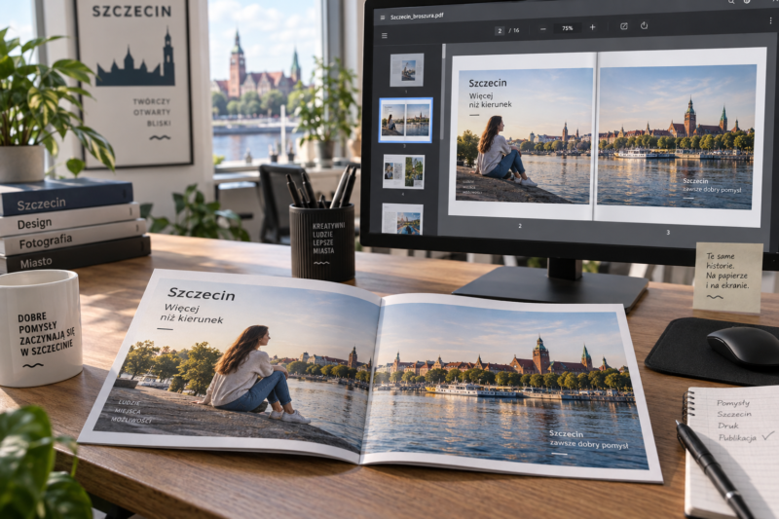Click the zoom out minus icon
The image size is (779, 519).
coord(543,29)
